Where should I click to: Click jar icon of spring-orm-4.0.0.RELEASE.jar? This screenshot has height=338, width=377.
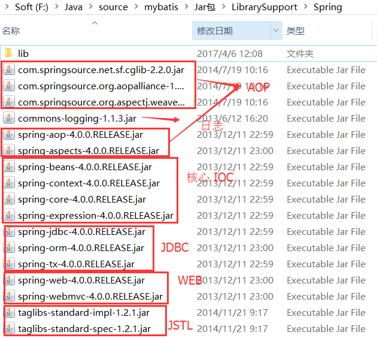click(x=9, y=248)
